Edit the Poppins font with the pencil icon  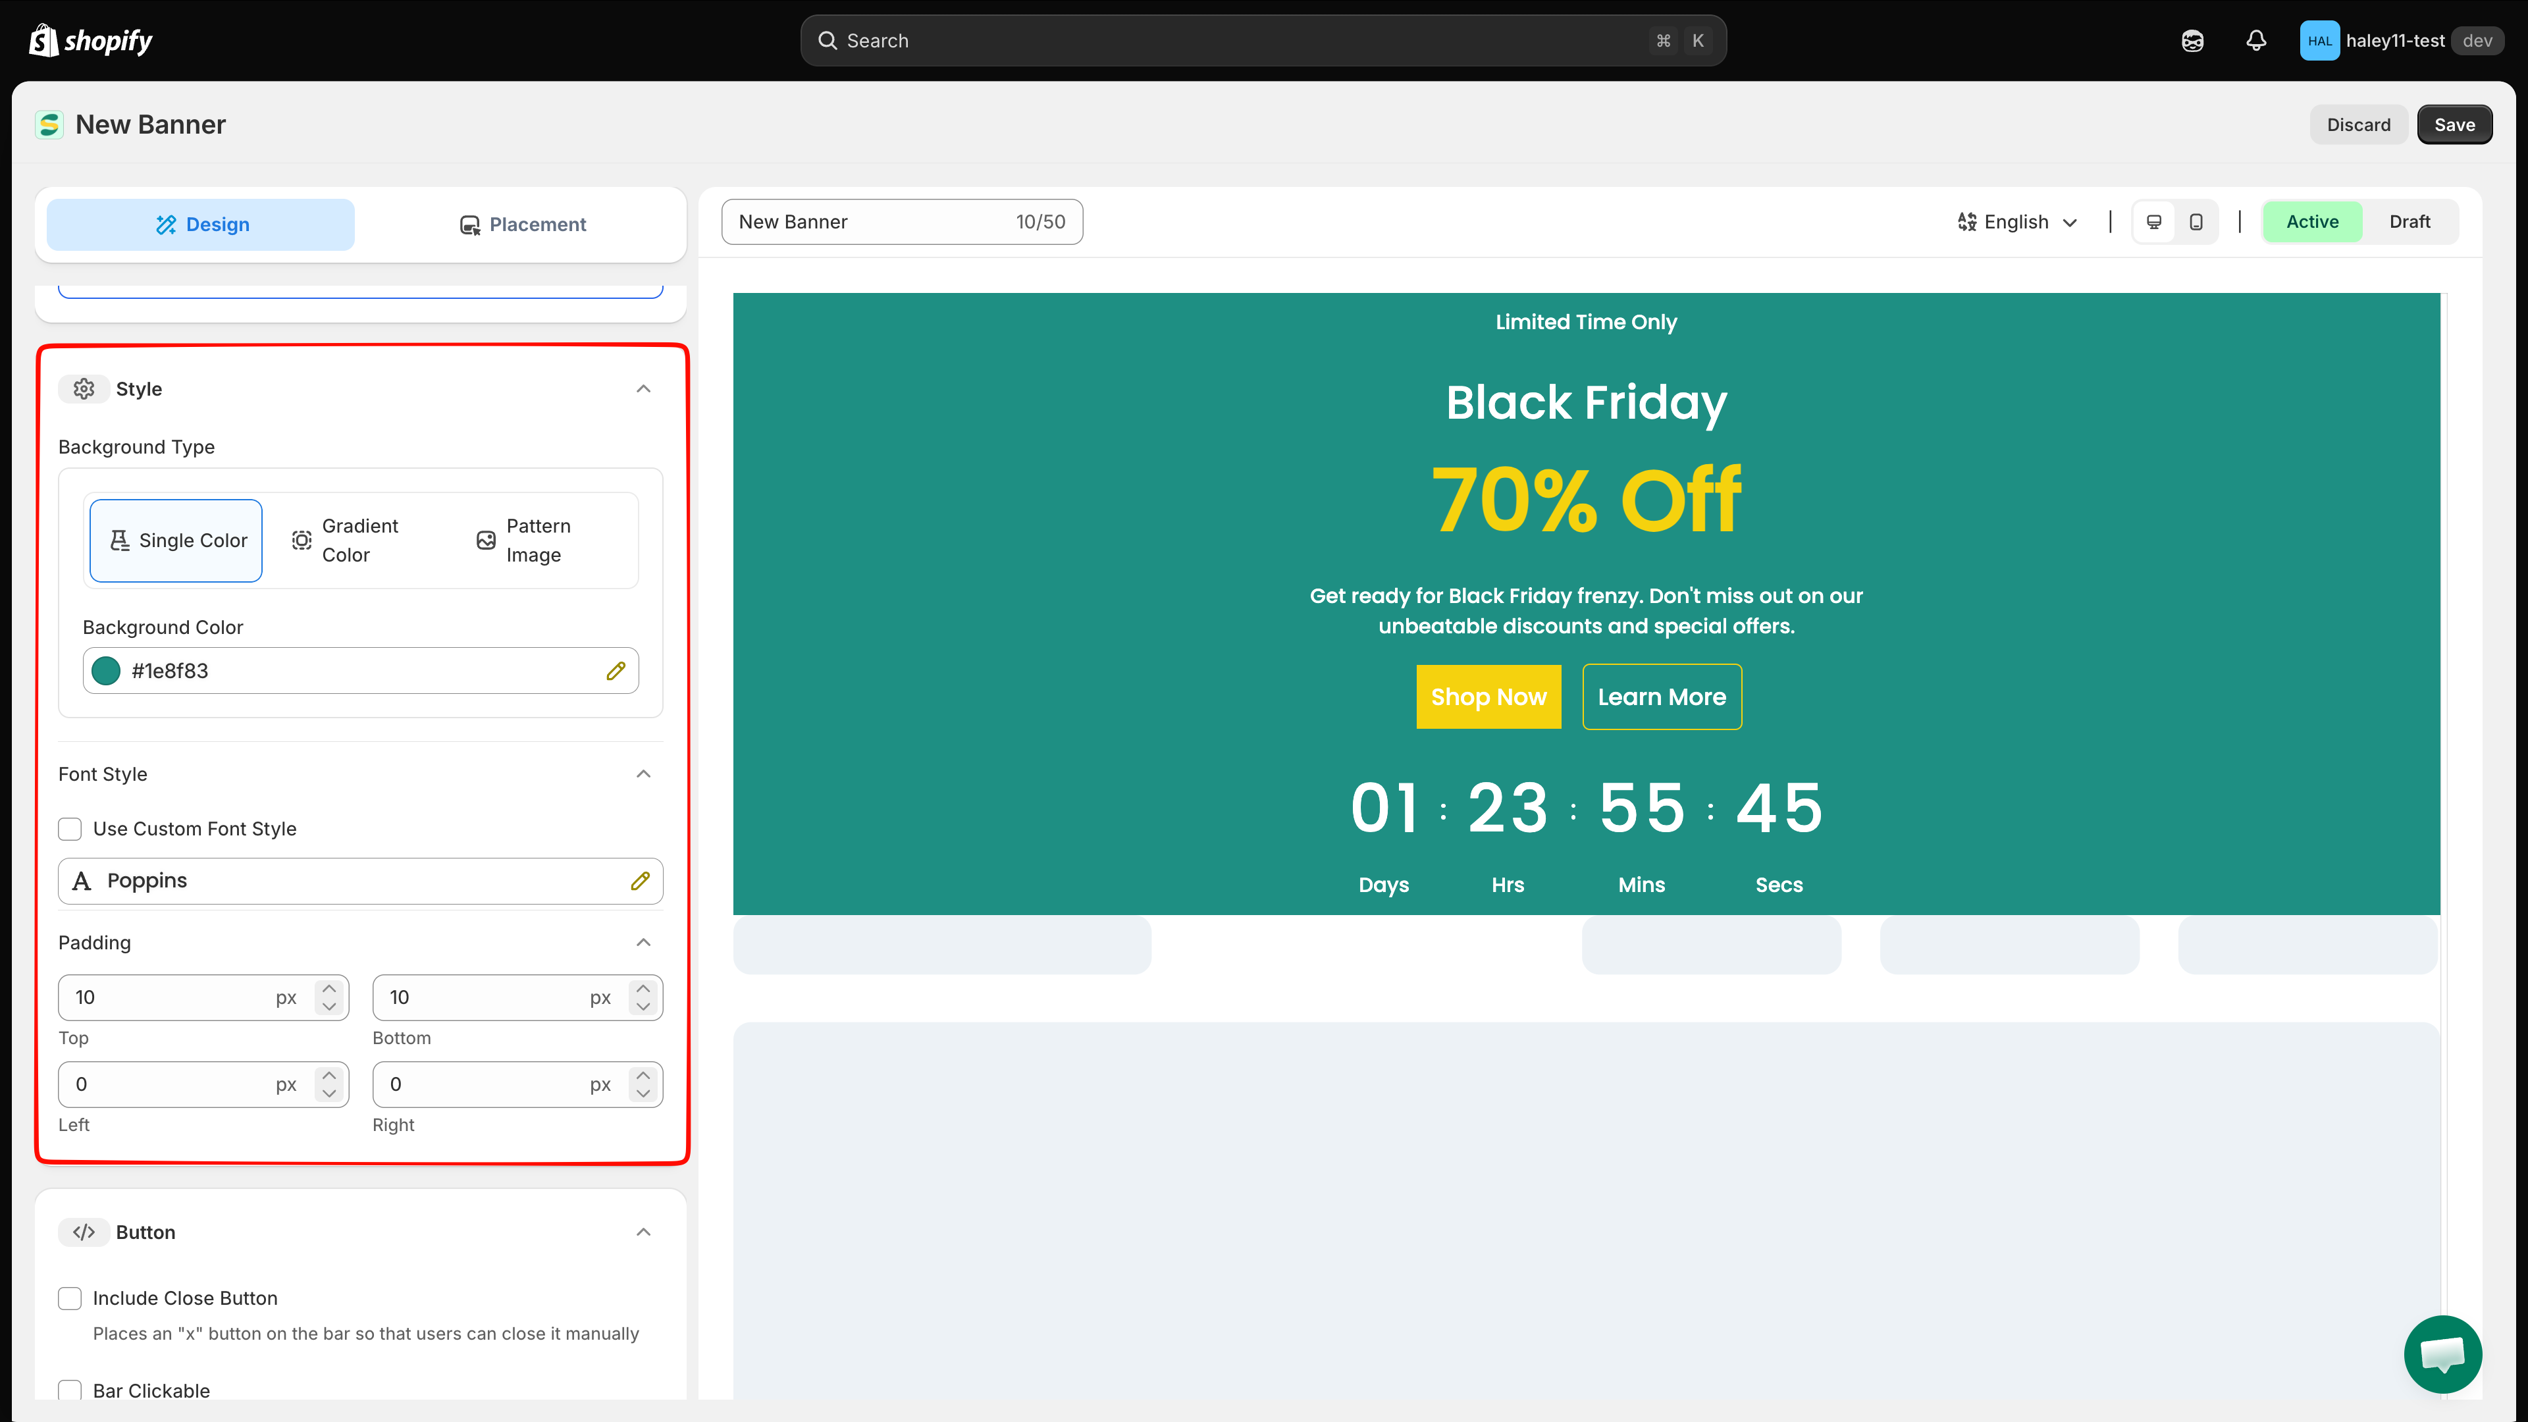(640, 880)
